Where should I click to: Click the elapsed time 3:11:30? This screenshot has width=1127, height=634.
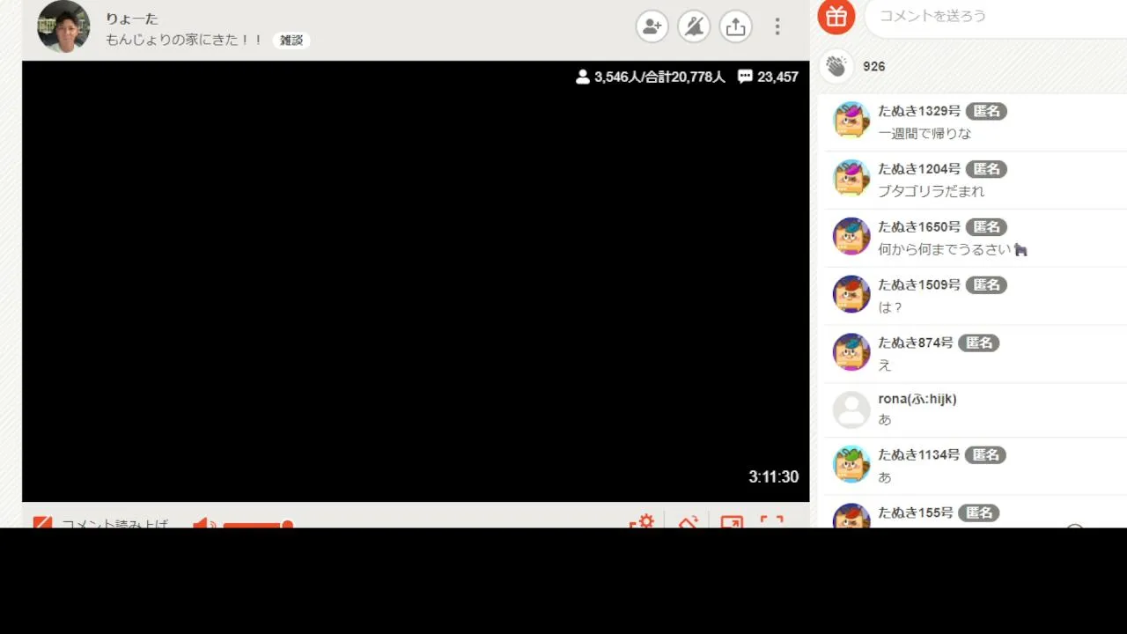(773, 476)
